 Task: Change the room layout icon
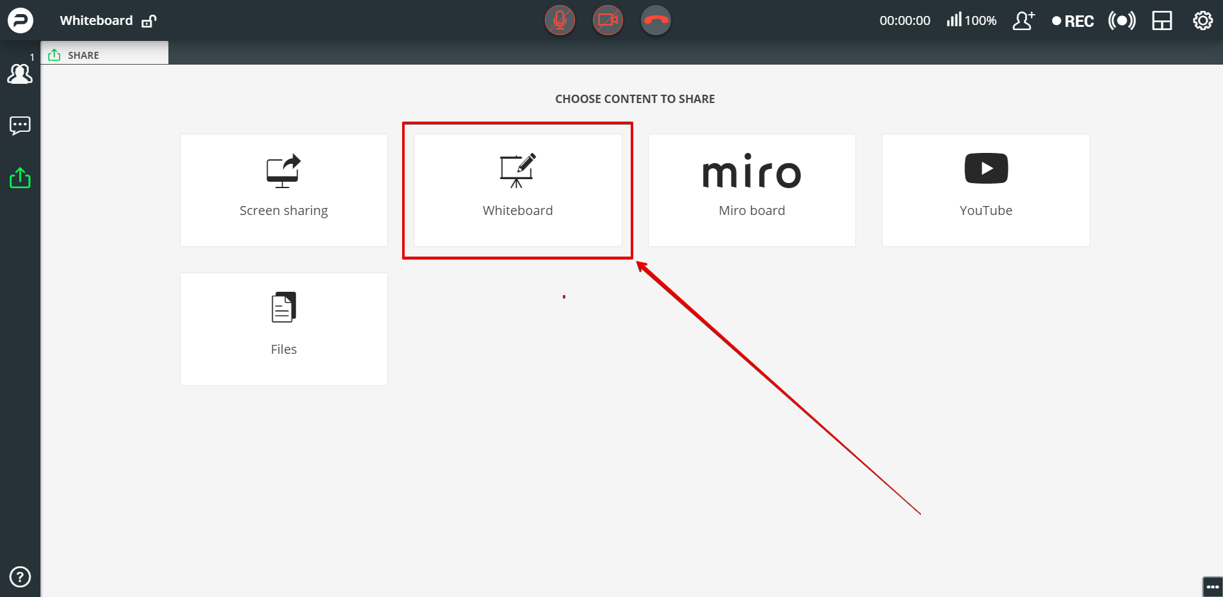1162,20
